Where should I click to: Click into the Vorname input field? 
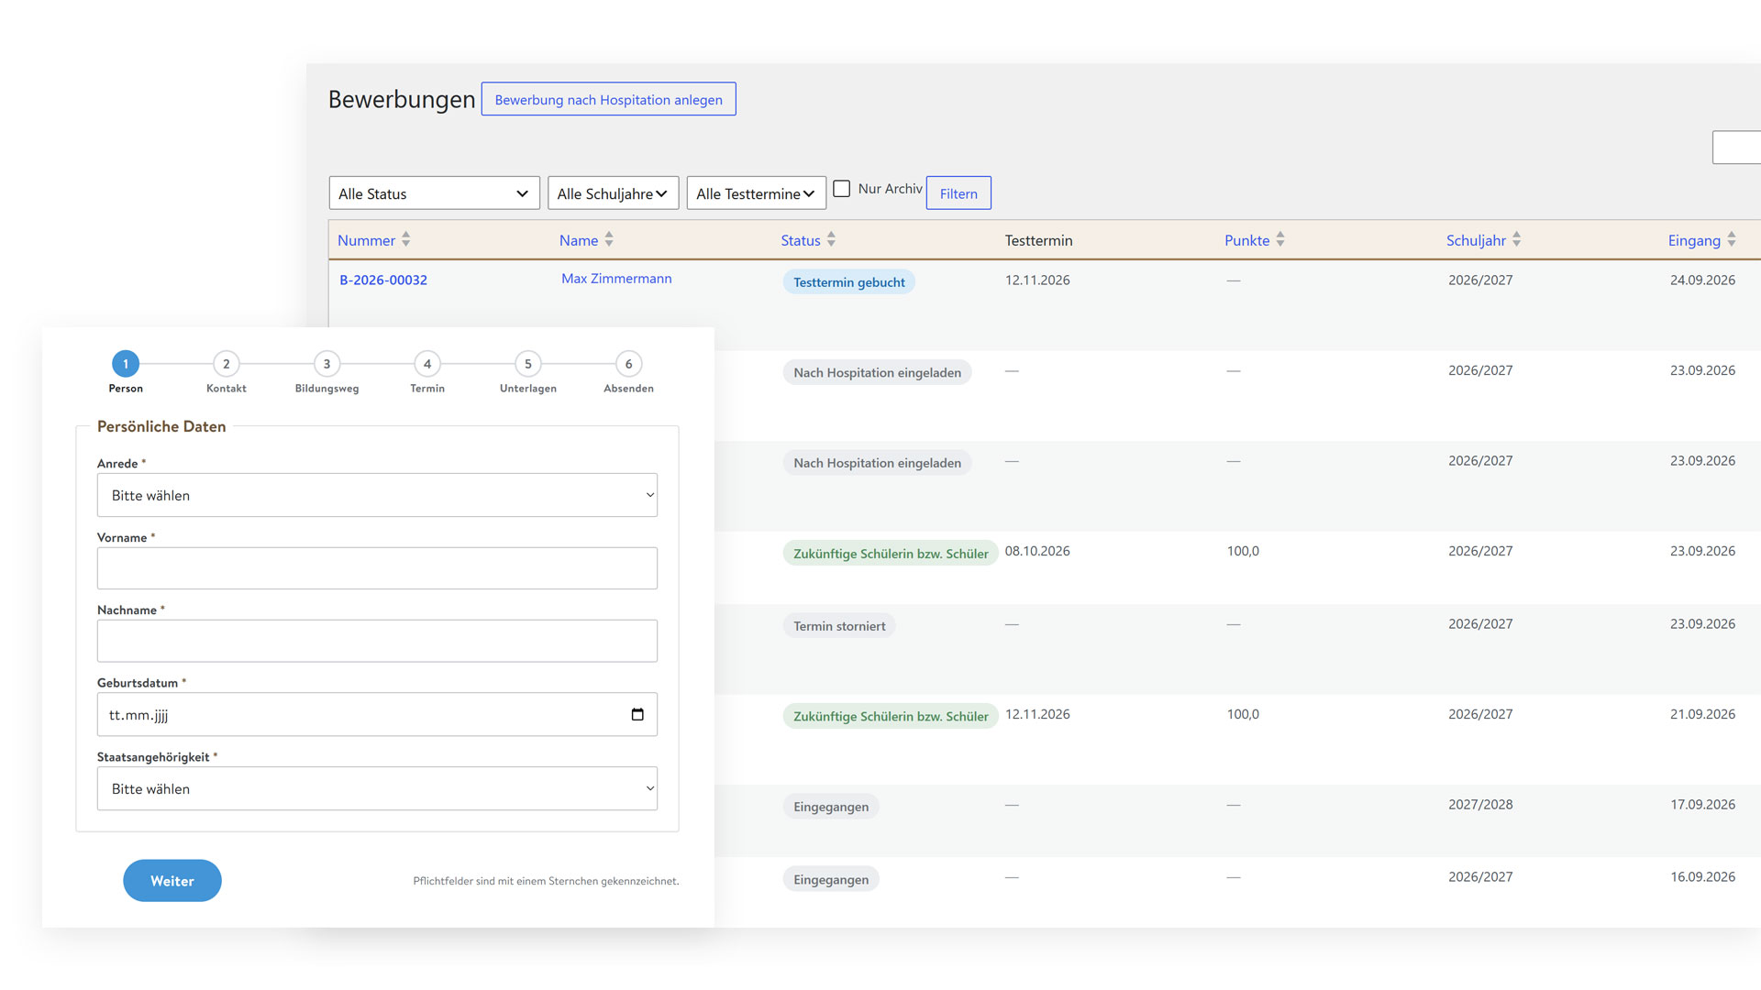coord(377,568)
